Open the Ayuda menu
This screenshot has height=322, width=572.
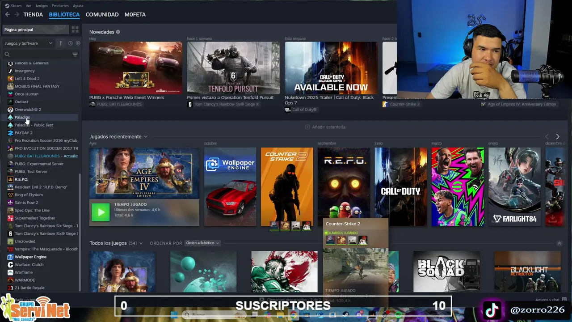click(x=78, y=6)
